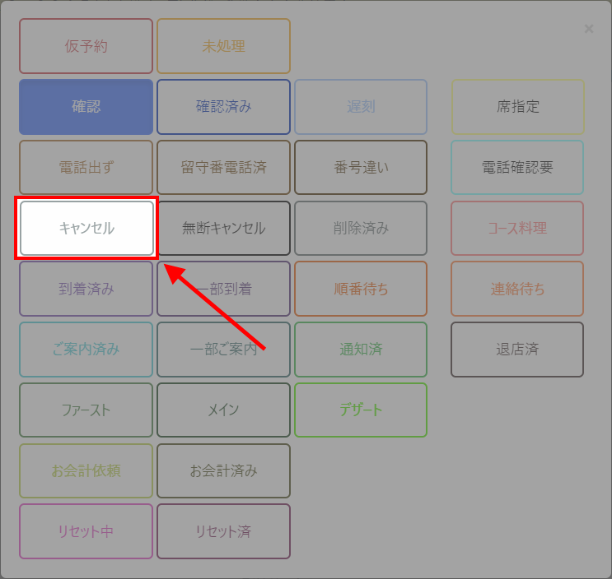Select 無断キャンセル status
The height and width of the screenshot is (579, 612).
(x=223, y=228)
